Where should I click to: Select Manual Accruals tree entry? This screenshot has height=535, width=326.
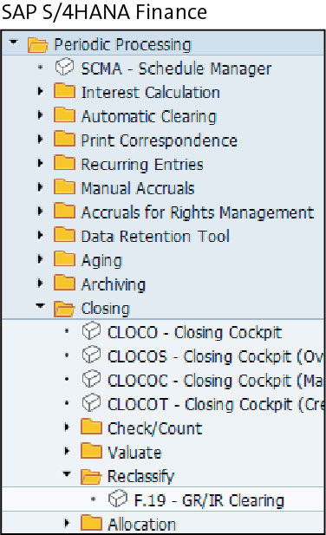click(x=138, y=188)
